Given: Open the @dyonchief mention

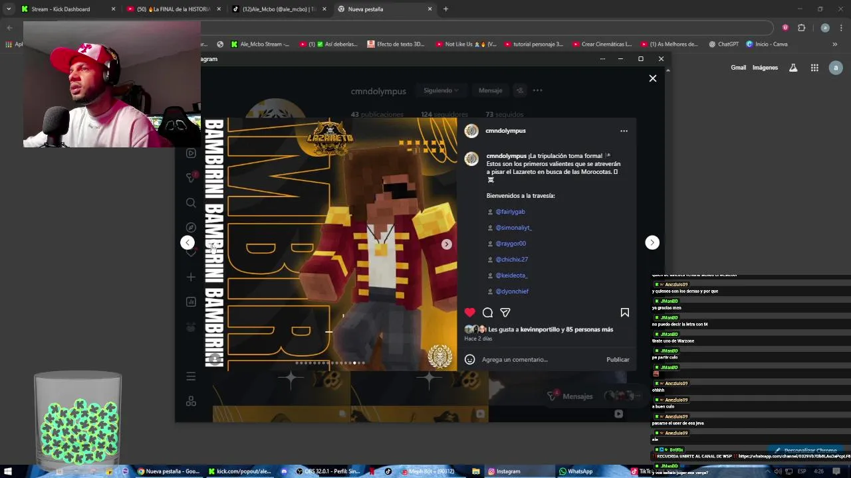Looking at the screenshot, I should [512, 291].
